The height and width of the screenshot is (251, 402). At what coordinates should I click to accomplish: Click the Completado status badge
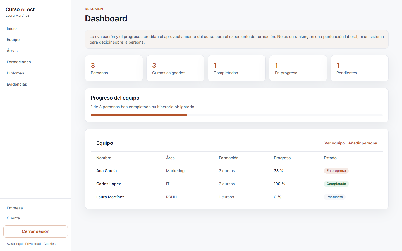coord(336,184)
